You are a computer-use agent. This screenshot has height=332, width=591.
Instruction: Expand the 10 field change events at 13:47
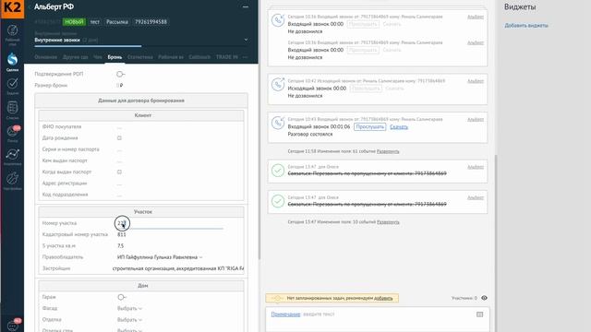pos(388,222)
